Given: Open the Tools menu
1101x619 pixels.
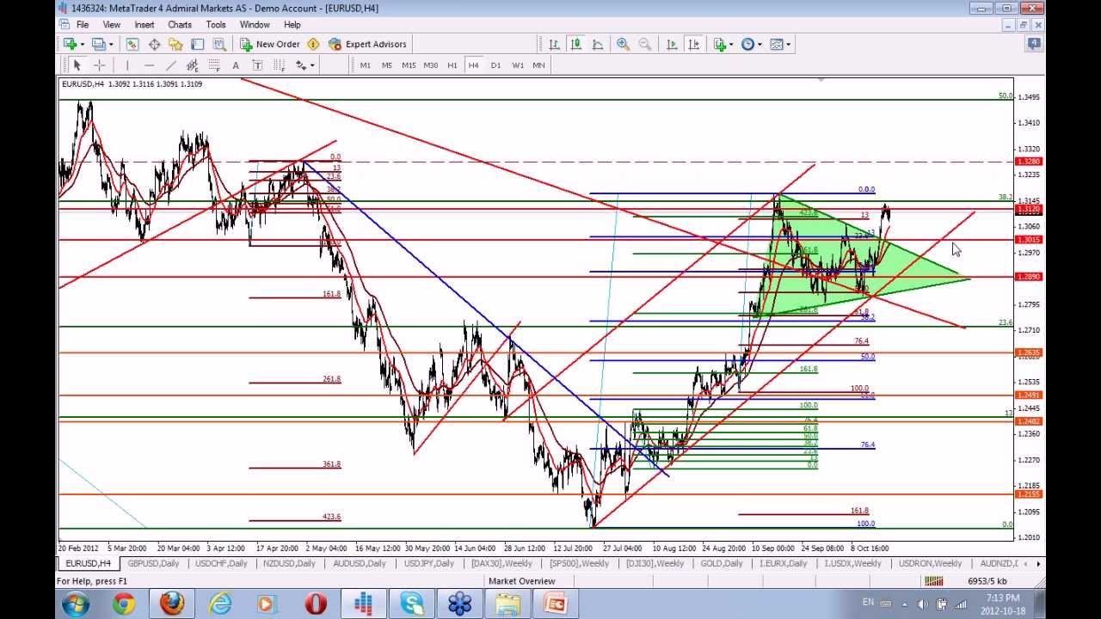Looking at the screenshot, I should pyautogui.click(x=216, y=25).
